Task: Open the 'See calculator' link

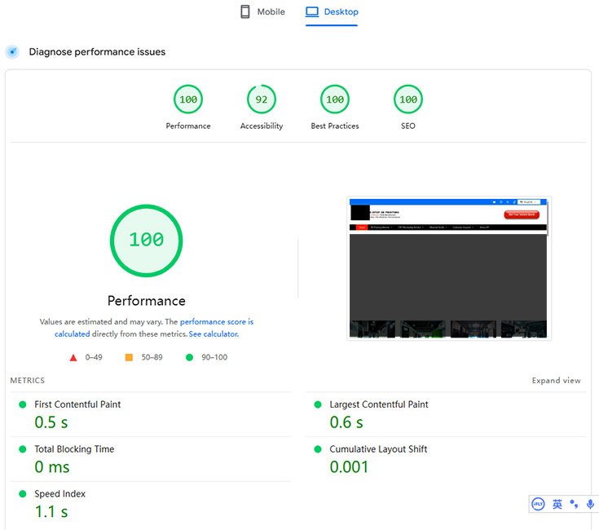Action: click(214, 334)
